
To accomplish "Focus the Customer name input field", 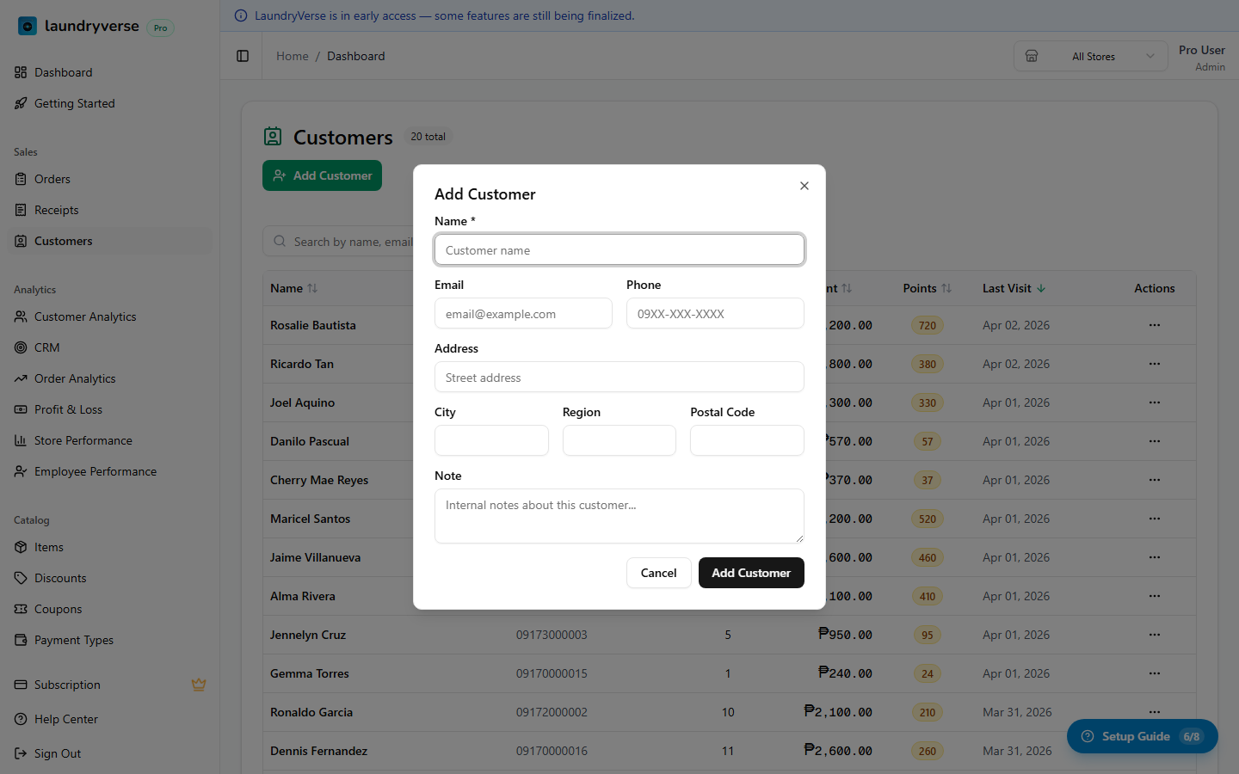I will 619,250.
